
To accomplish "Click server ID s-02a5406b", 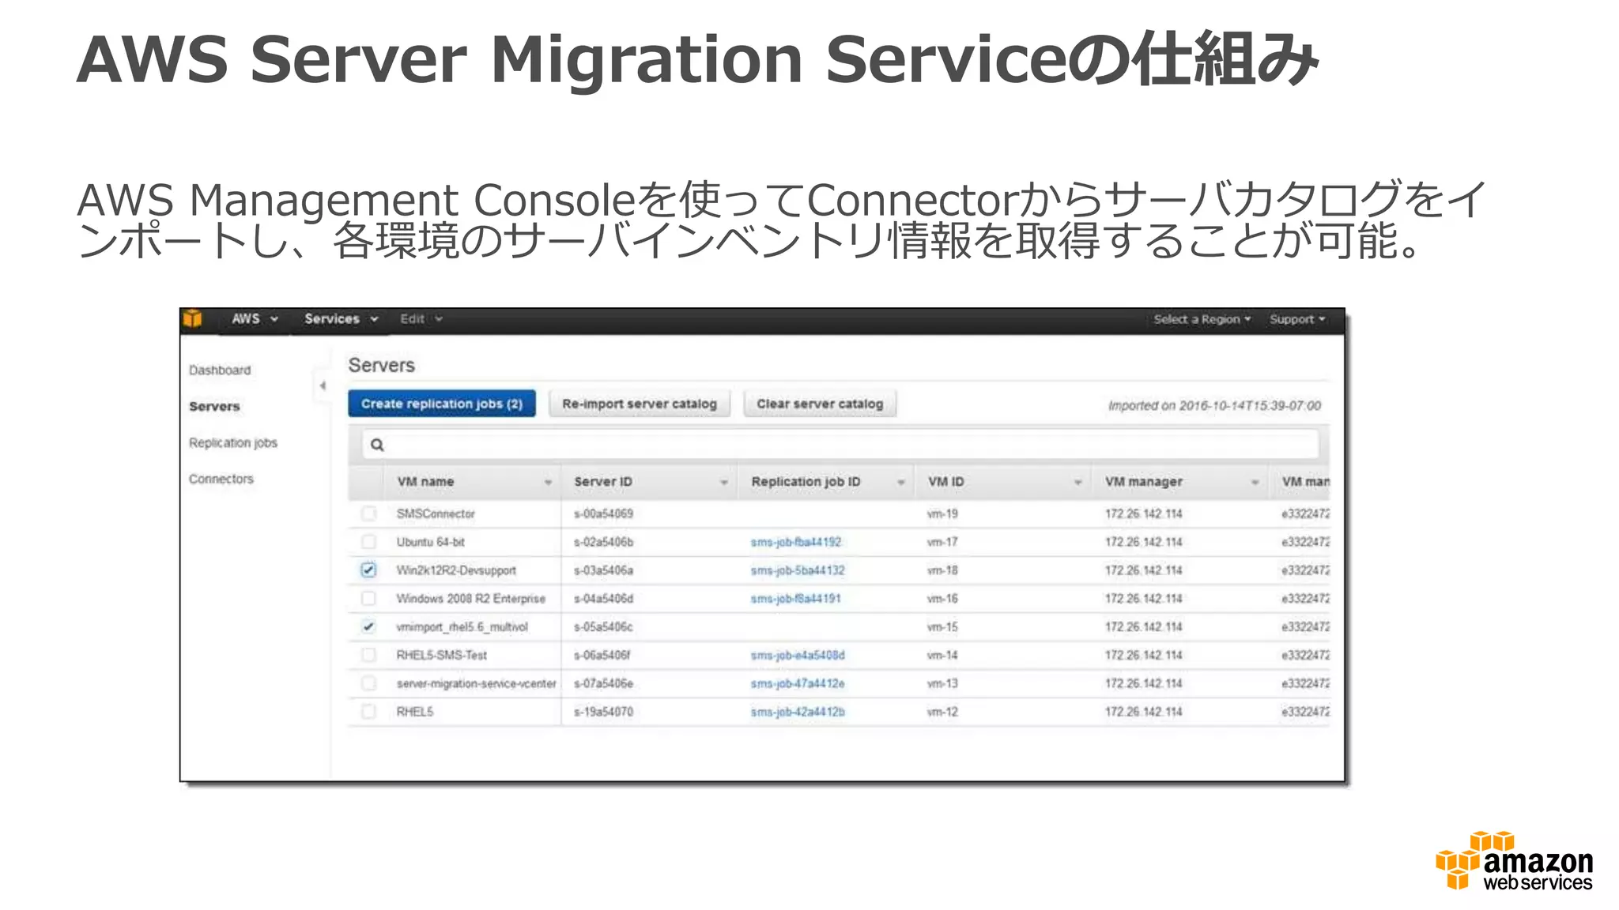I will click(x=603, y=542).
